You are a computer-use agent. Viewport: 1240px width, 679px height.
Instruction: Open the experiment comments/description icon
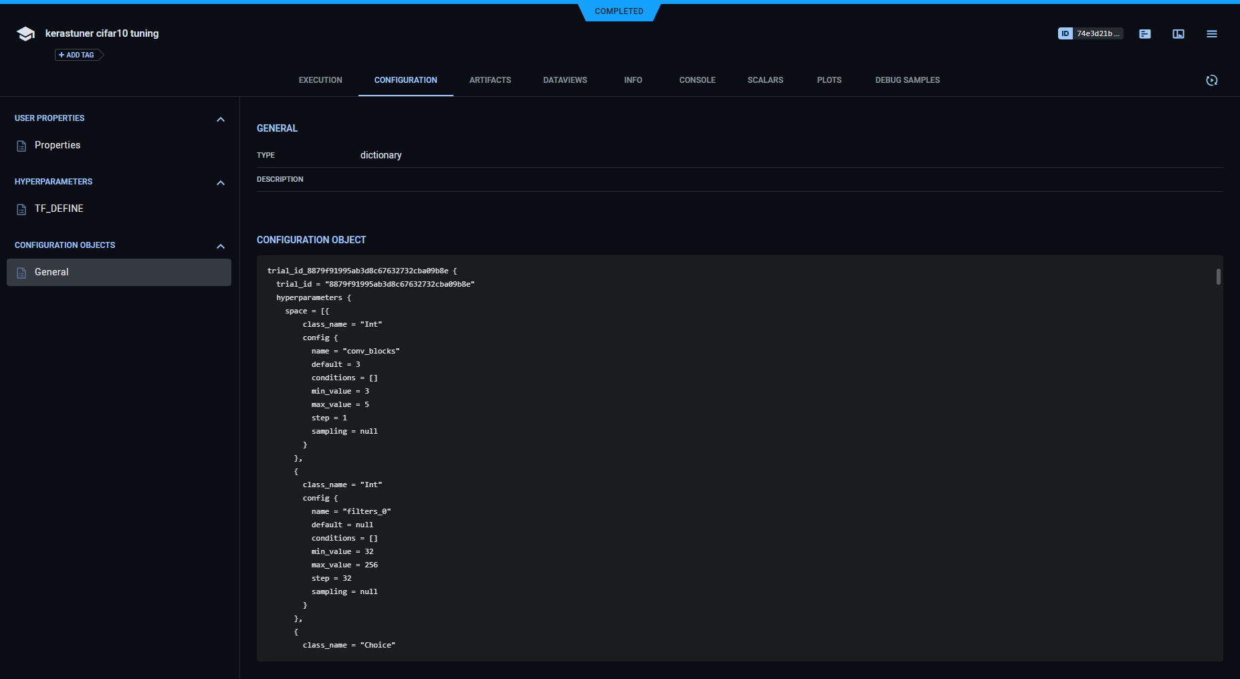1144,33
